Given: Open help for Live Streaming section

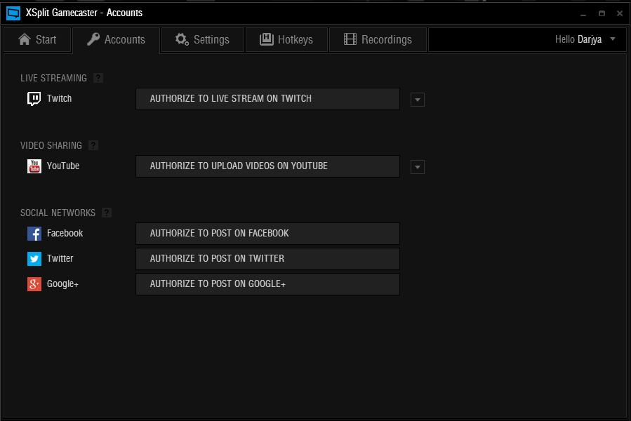Looking at the screenshot, I should tap(98, 78).
